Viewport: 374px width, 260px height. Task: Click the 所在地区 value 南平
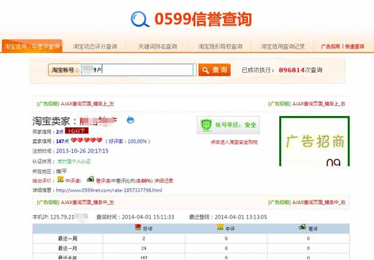[61, 171]
